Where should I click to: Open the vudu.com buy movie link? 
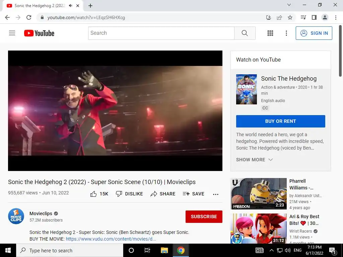tap(111, 239)
